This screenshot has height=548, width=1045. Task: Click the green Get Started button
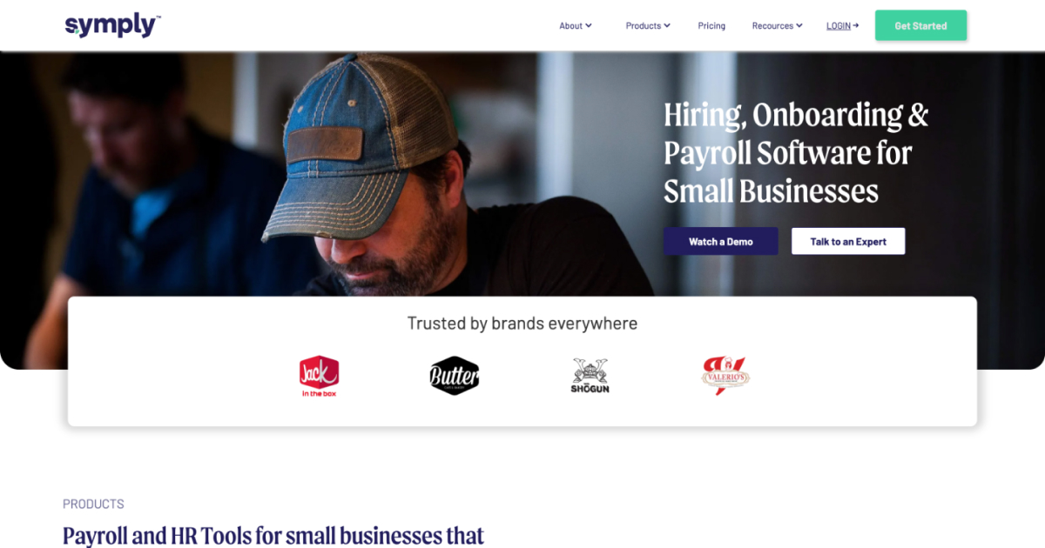click(x=920, y=25)
